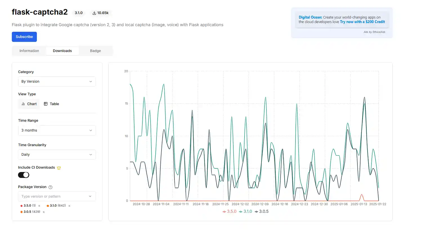Toggle the Include CI Downloads switch
The height and width of the screenshot is (233, 439).
pos(24,175)
